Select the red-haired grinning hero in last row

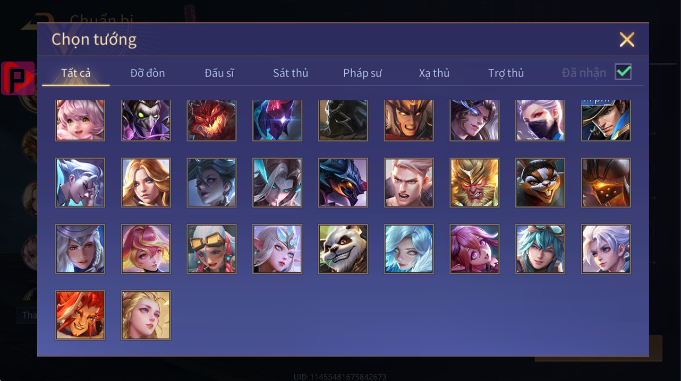(80, 315)
